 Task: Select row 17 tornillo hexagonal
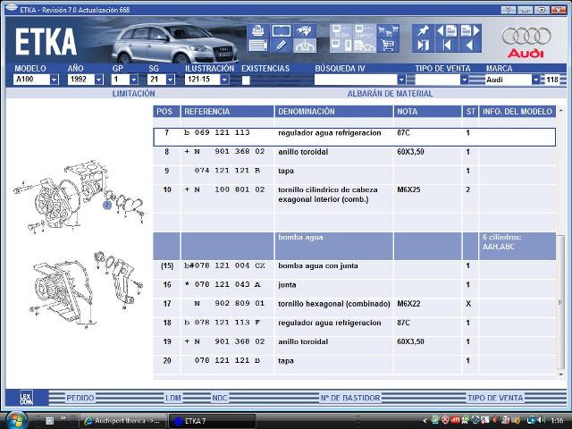coord(354,307)
